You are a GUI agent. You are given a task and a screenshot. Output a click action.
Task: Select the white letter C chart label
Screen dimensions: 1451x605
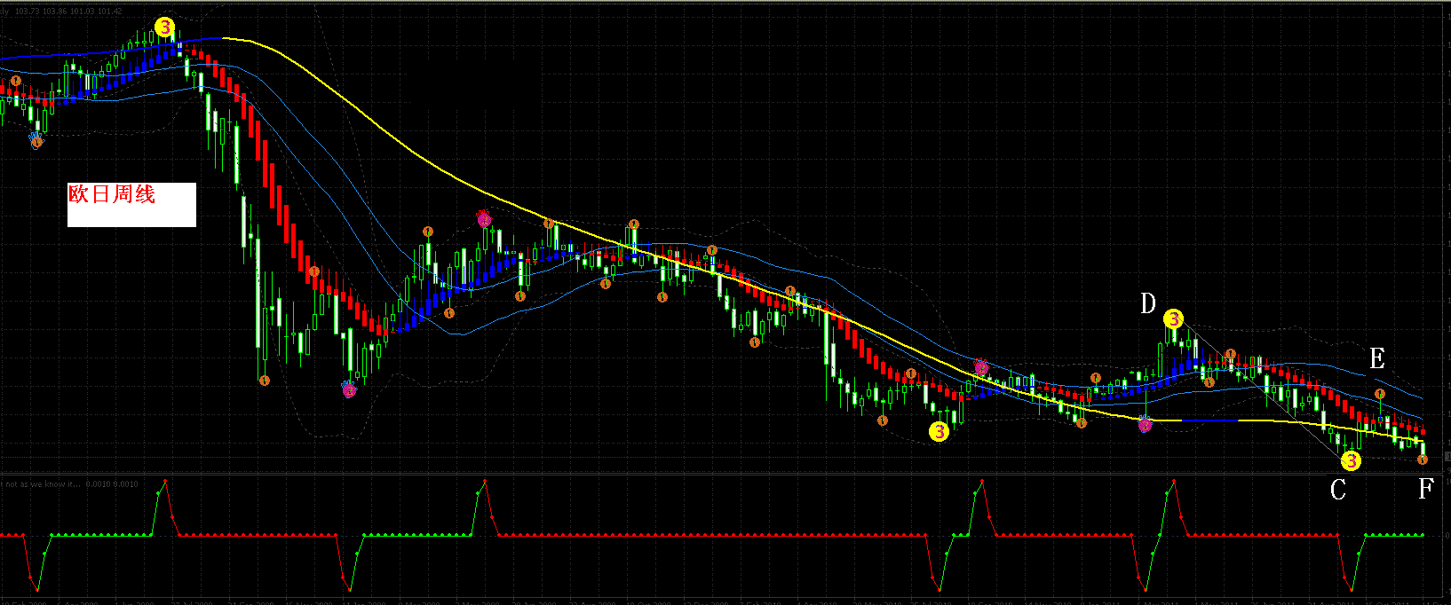(x=1338, y=489)
